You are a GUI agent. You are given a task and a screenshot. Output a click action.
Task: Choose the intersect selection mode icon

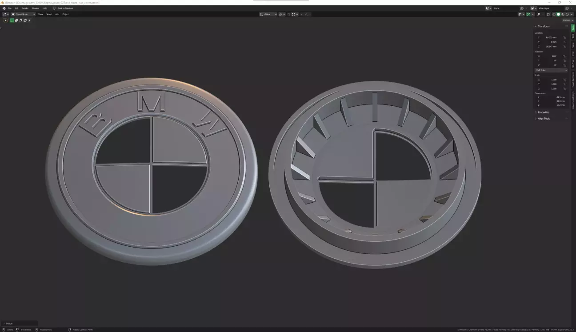click(29, 20)
